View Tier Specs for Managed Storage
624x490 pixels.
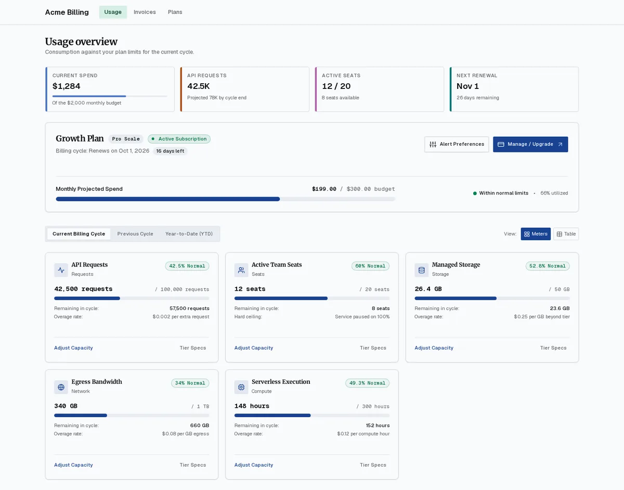point(553,348)
